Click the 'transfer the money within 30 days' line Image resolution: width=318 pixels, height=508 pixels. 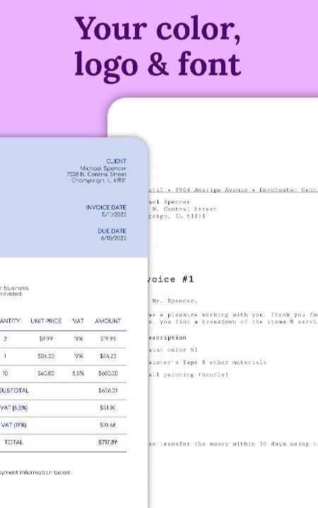(x=233, y=444)
